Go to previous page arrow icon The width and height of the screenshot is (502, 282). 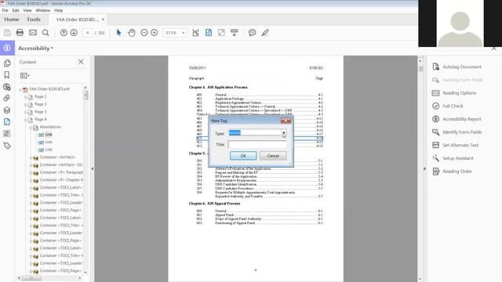coord(64,33)
